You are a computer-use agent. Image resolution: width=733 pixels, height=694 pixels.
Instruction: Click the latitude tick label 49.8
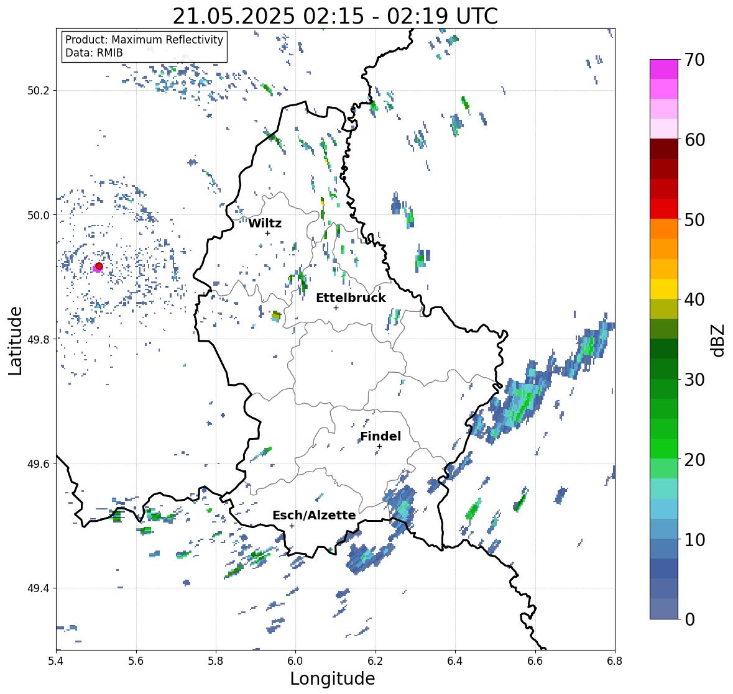pos(39,339)
